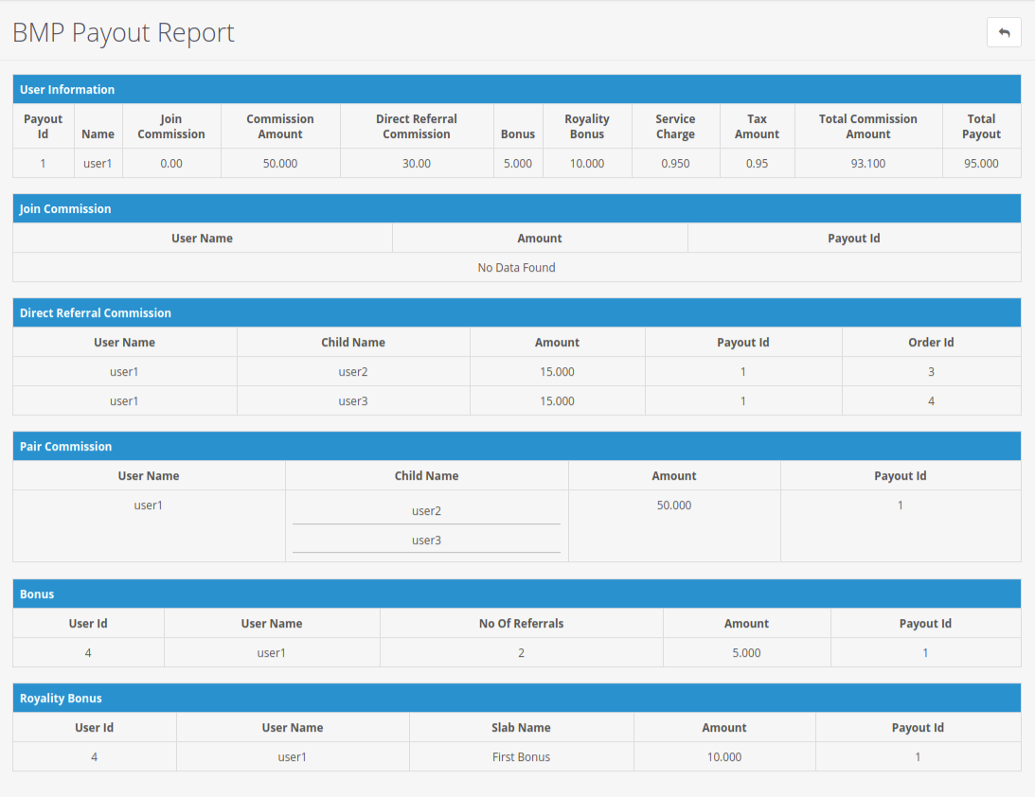Select the Royality Bonus section header
Image resolution: width=1035 pixels, height=797 pixels.
click(61, 699)
